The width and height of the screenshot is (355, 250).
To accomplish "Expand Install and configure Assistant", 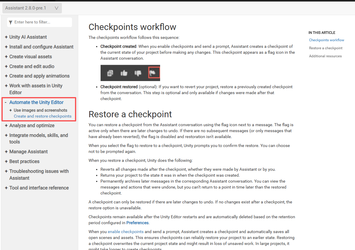I will click(6, 47).
